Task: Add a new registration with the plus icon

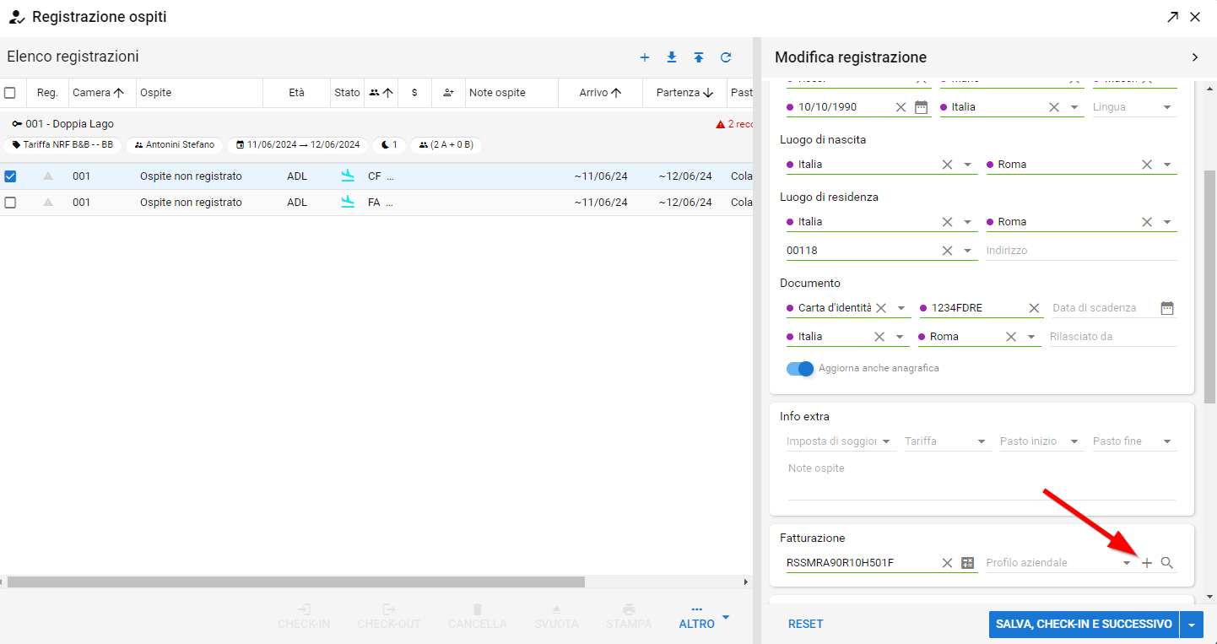Action: pos(645,57)
